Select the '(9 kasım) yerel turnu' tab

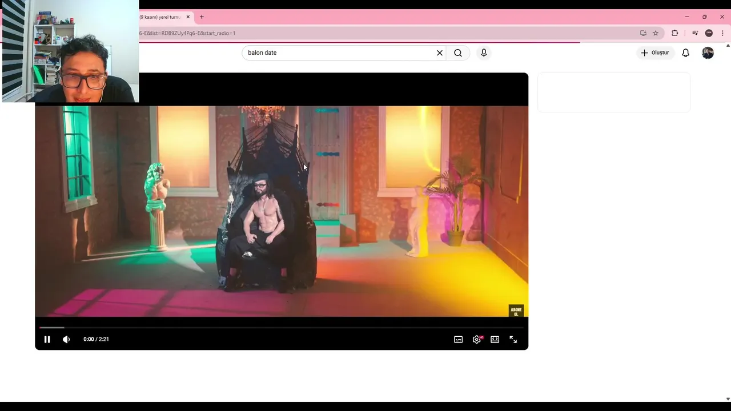pyautogui.click(x=160, y=17)
